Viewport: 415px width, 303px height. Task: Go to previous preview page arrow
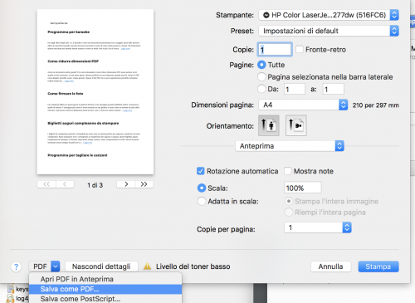(x=65, y=184)
